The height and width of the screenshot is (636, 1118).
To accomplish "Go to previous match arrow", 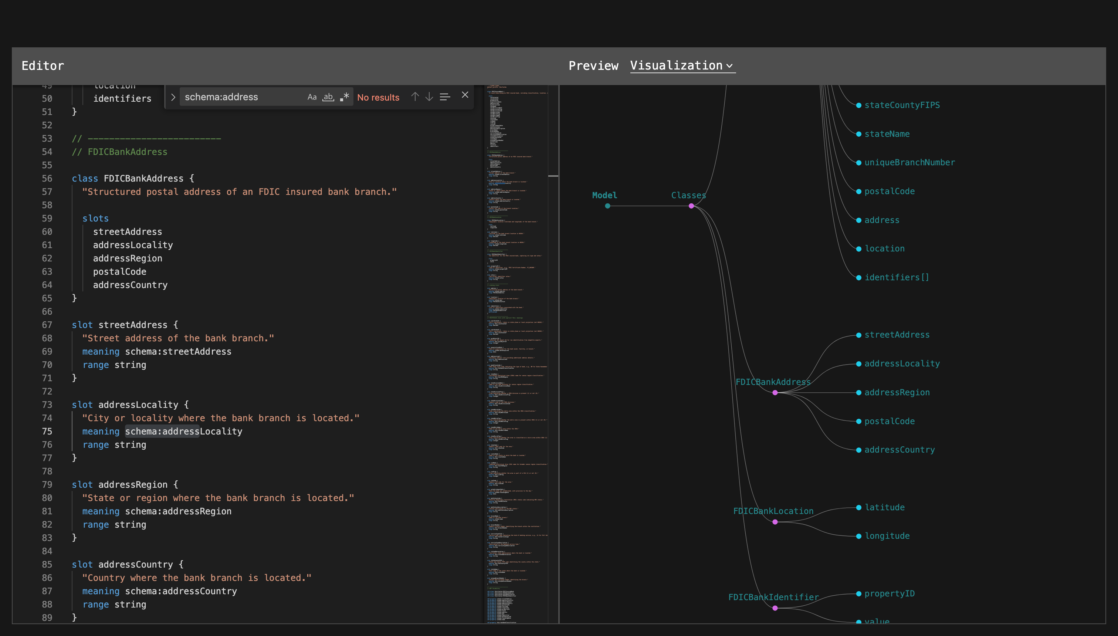I will coord(415,97).
